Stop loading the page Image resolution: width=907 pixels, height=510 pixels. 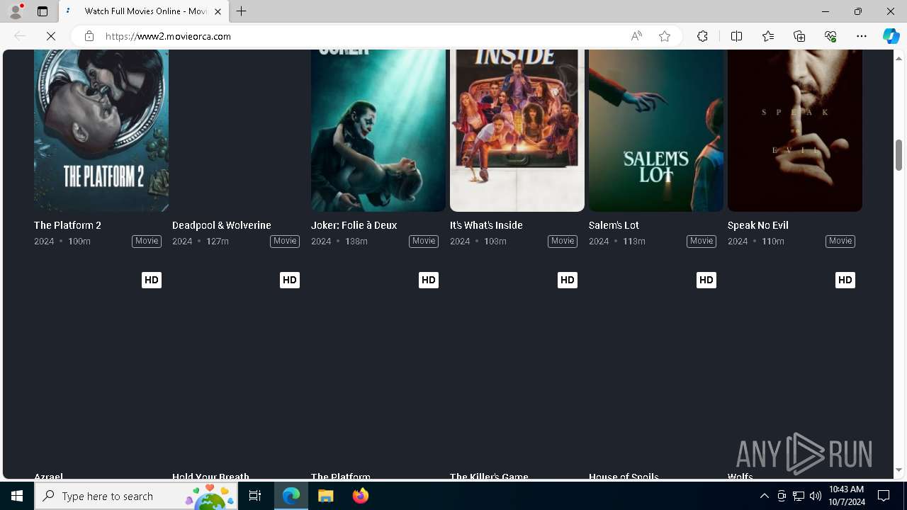pos(51,36)
